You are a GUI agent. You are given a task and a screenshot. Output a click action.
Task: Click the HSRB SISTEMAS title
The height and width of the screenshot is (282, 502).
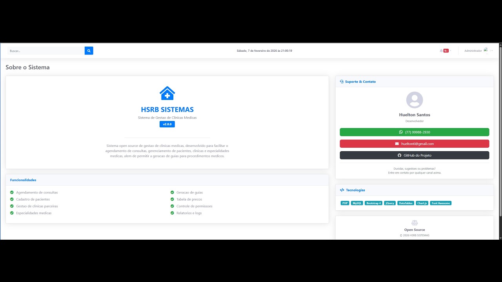coord(167,110)
